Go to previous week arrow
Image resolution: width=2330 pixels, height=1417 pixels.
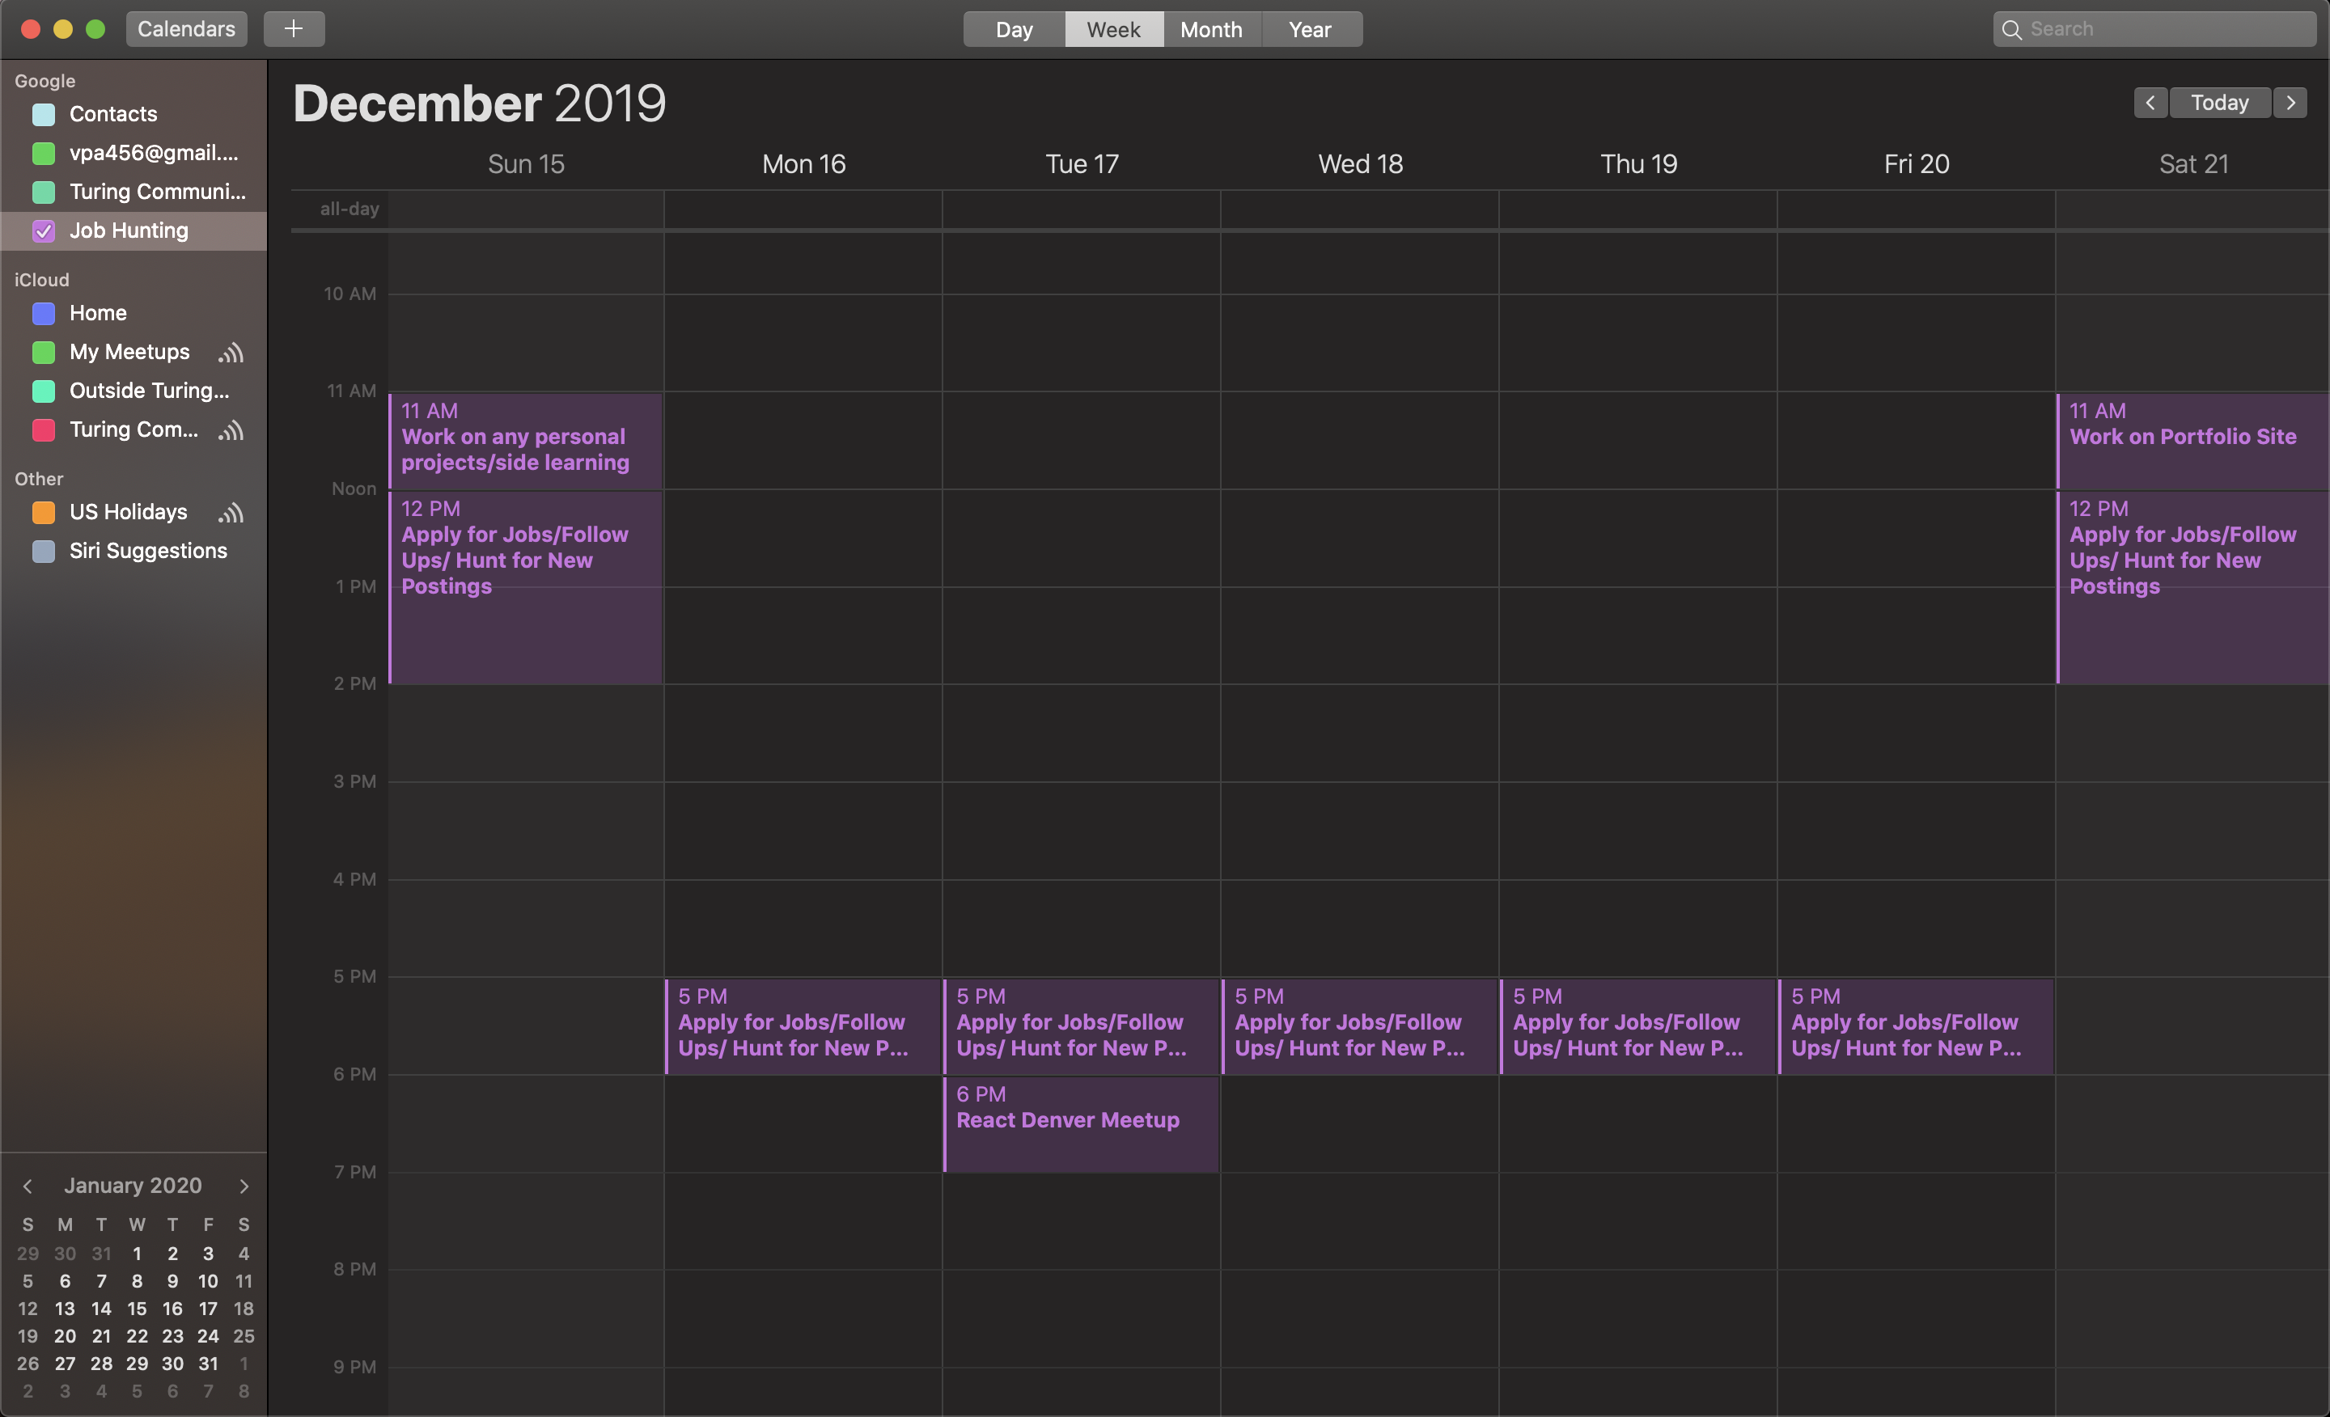[2150, 102]
